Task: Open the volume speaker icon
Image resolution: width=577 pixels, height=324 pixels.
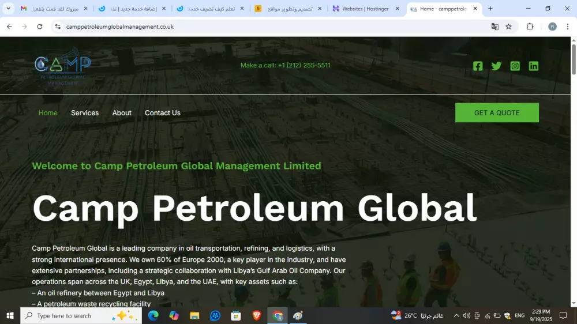Action: pos(467,315)
